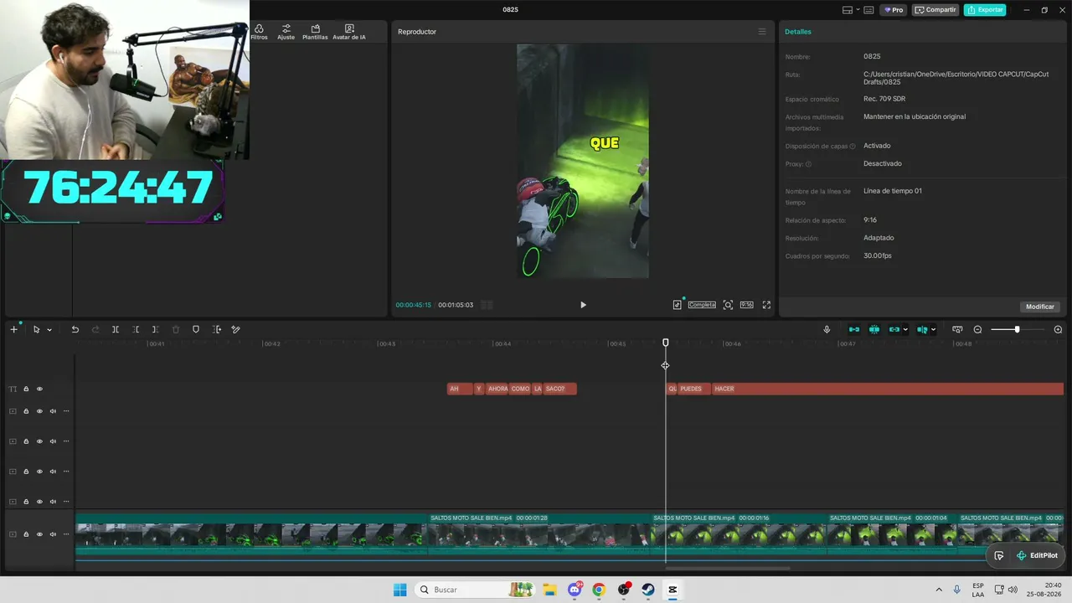This screenshot has height=603, width=1072.
Task: Enter fullscreen preview mode
Action: coord(766,305)
